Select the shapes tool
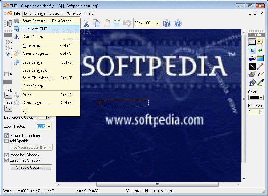This screenshot has width=268, height=196. click(x=252, y=58)
